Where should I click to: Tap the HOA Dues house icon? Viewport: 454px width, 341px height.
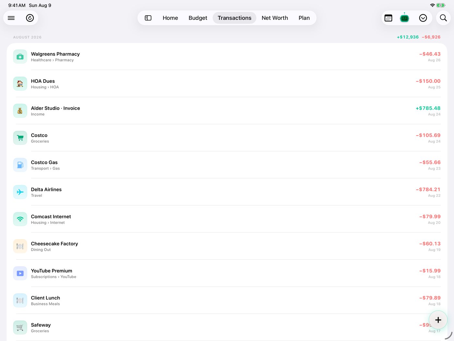click(x=20, y=84)
